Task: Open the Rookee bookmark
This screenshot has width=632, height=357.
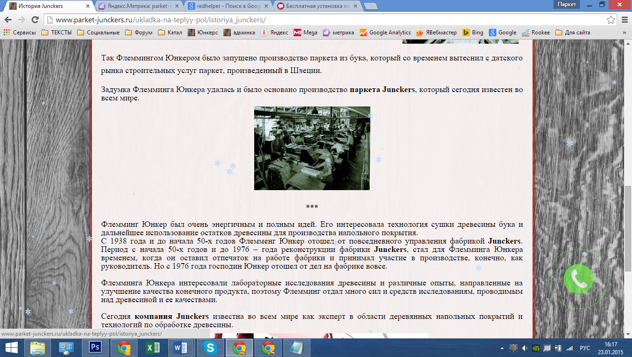Action: (x=536, y=33)
